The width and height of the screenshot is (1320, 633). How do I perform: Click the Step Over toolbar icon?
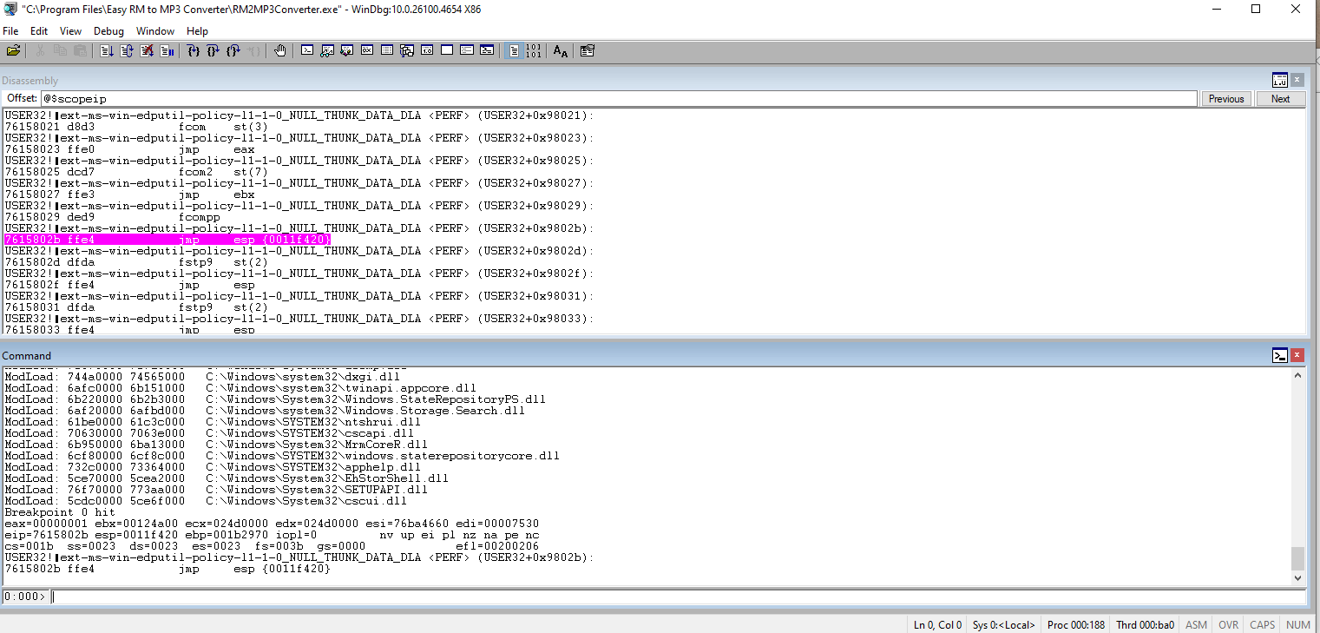coord(213,51)
